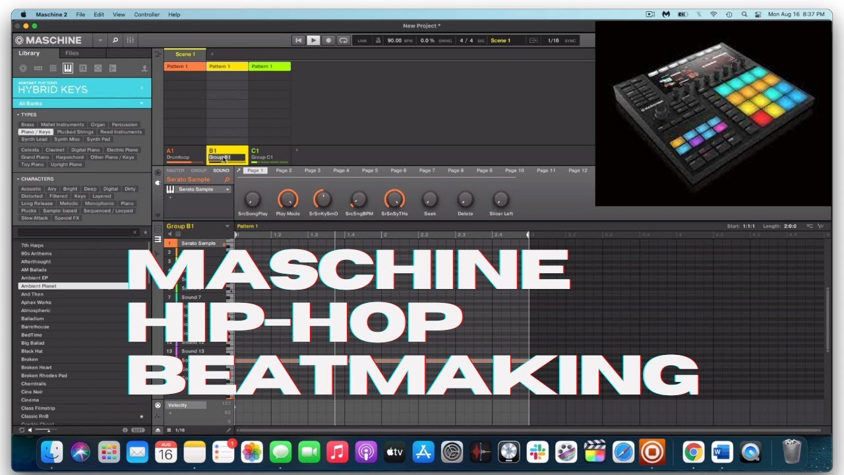Show the browser info icon
The image size is (844, 475).
click(125, 430)
